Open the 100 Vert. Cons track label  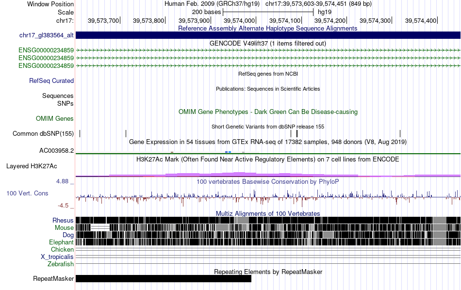point(27,193)
